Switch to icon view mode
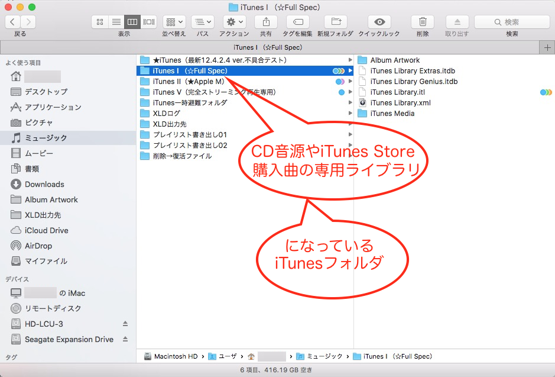The image size is (555, 377). 100,22
